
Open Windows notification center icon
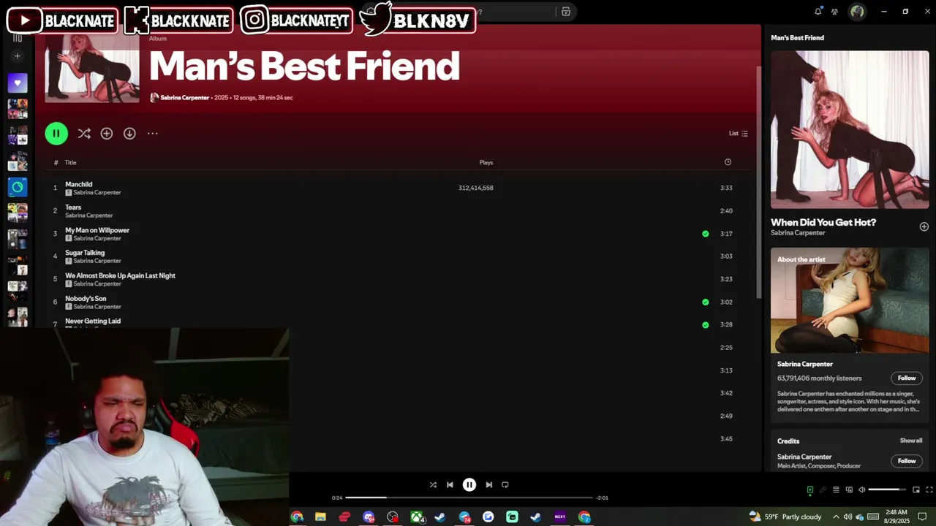tap(923, 517)
